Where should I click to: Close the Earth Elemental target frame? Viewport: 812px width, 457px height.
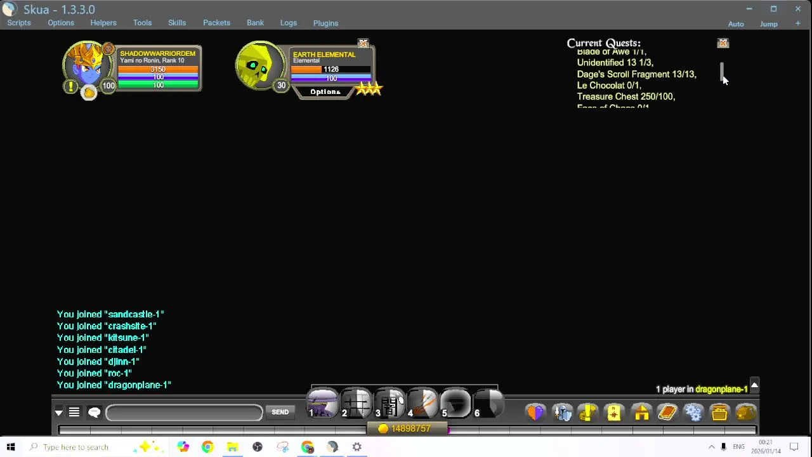pyautogui.click(x=363, y=44)
